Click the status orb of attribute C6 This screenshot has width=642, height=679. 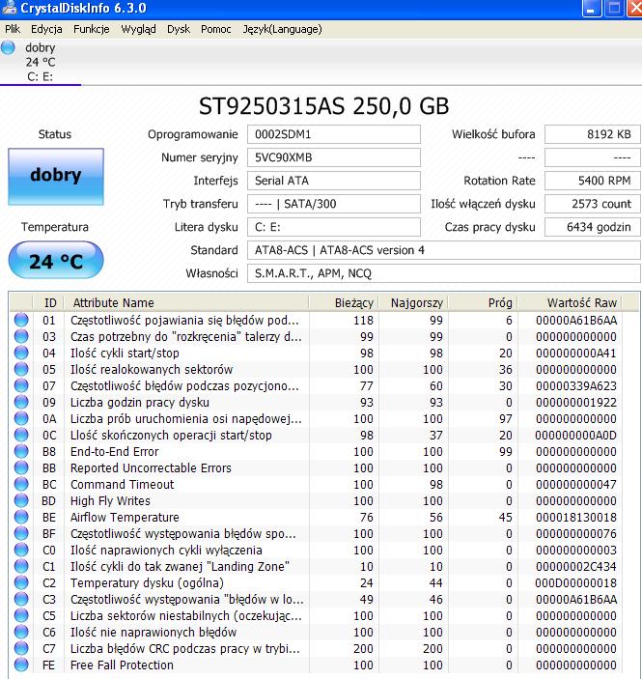point(21,633)
